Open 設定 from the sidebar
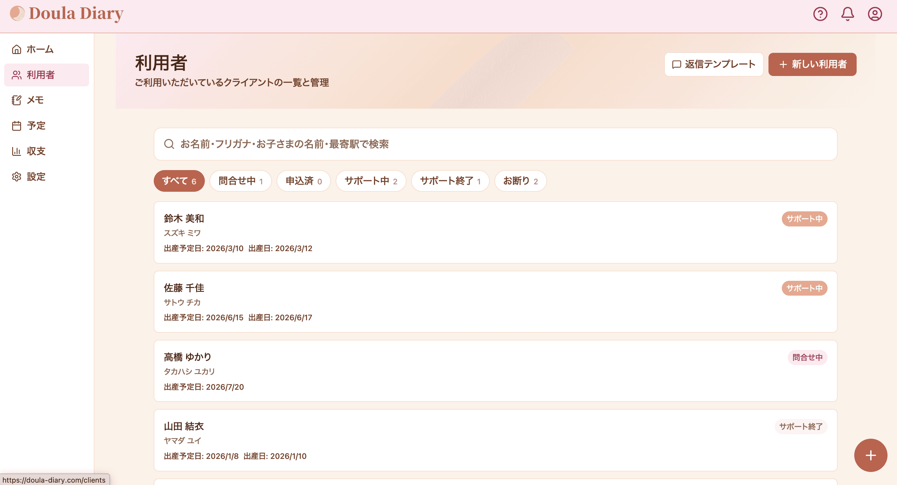 pyautogui.click(x=47, y=177)
